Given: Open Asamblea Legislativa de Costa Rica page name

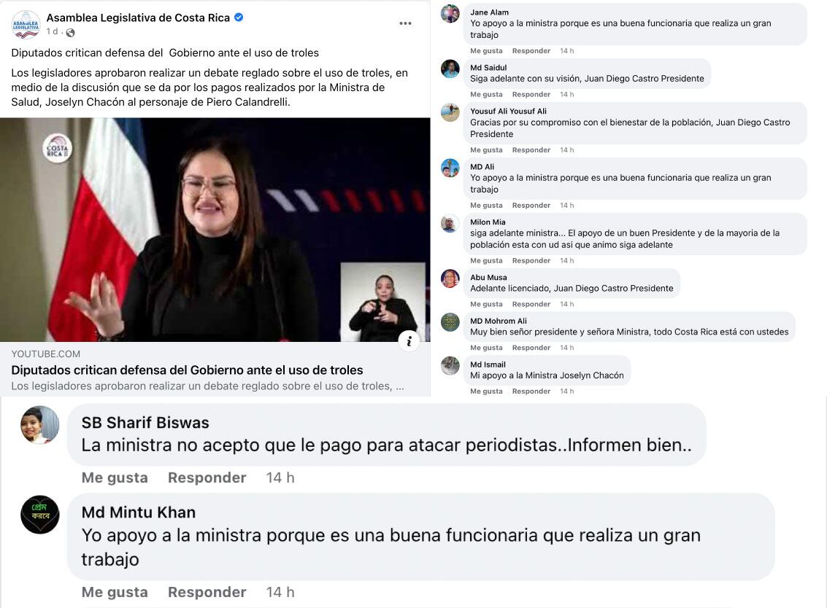Looking at the screenshot, I should pos(138,17).
